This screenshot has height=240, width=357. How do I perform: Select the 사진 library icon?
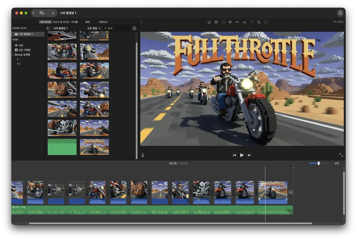pyautogui.click(x=16, y=45)
